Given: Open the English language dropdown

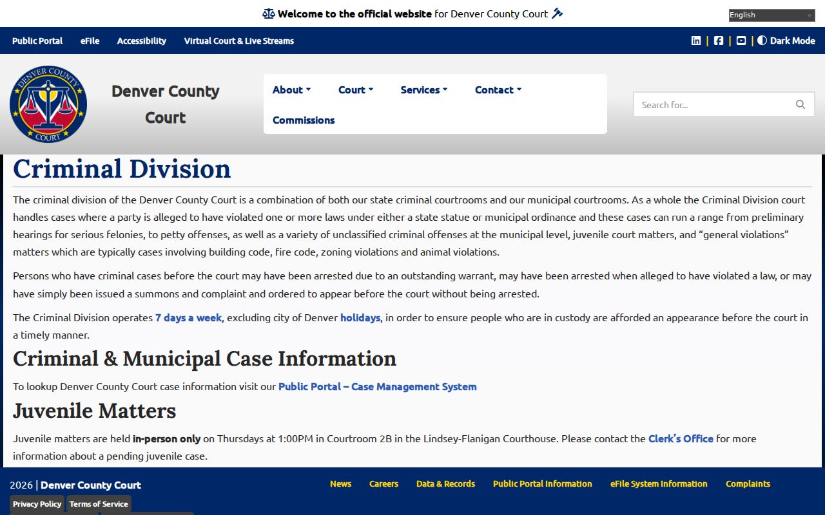Looking at the screenshot, I should click(x=772, y=15).
